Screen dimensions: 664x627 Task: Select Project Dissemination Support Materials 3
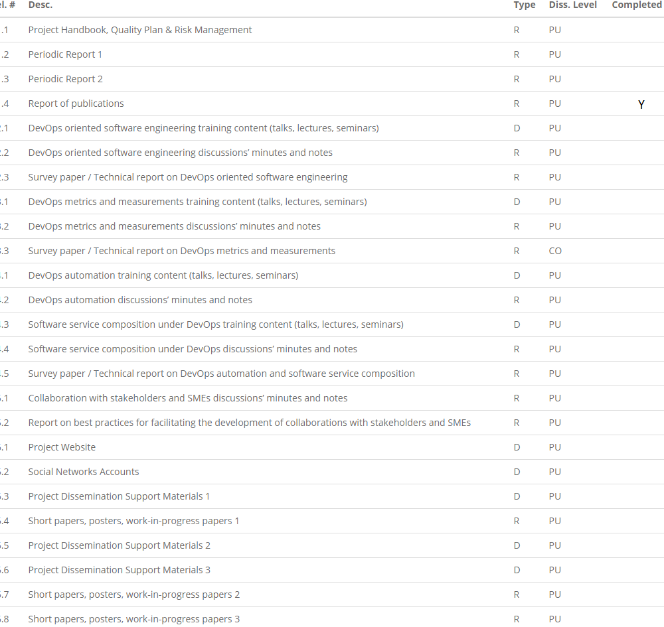[119, 570]
